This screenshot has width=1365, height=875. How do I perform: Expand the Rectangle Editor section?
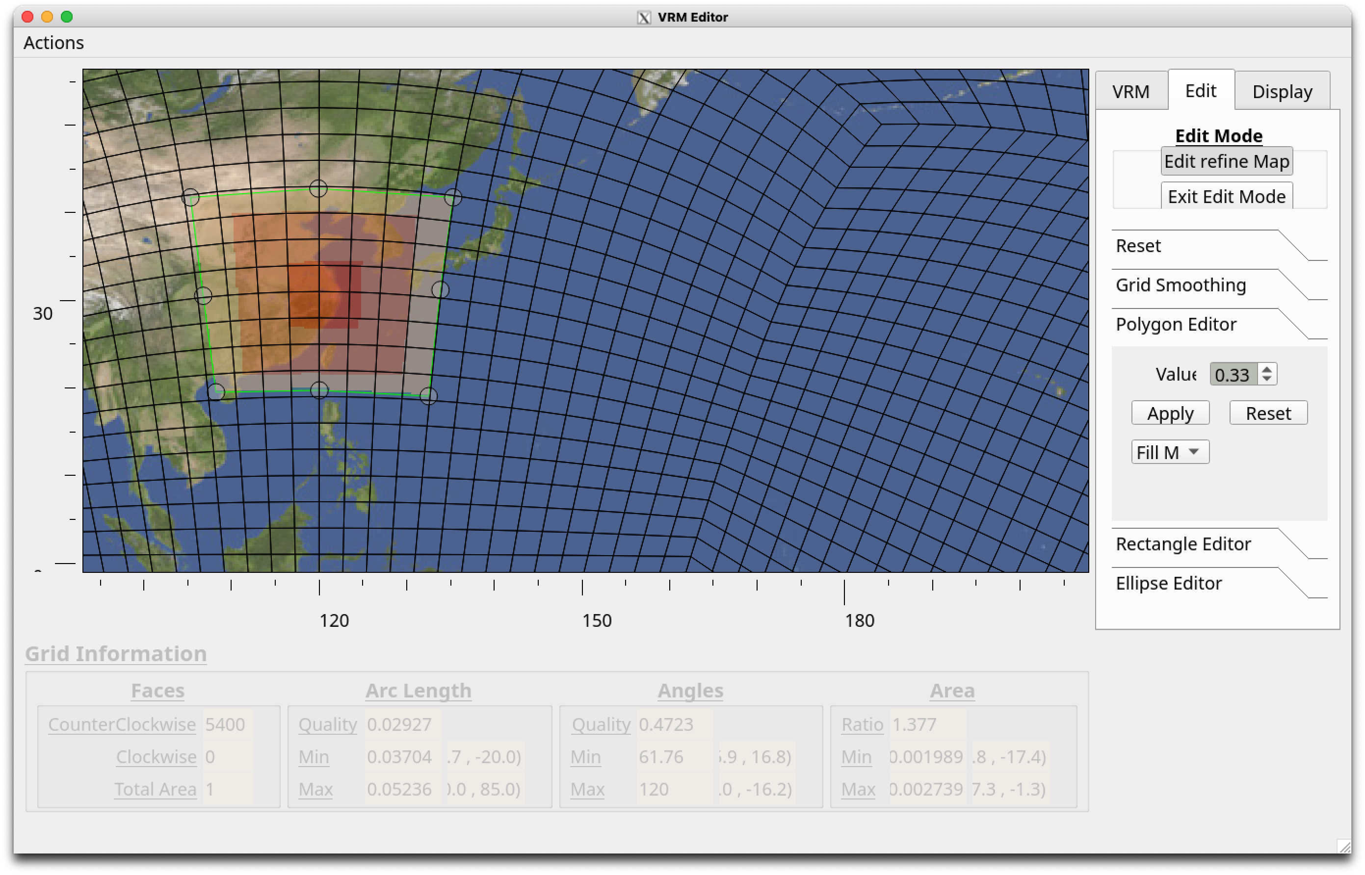coord(1183,544)
